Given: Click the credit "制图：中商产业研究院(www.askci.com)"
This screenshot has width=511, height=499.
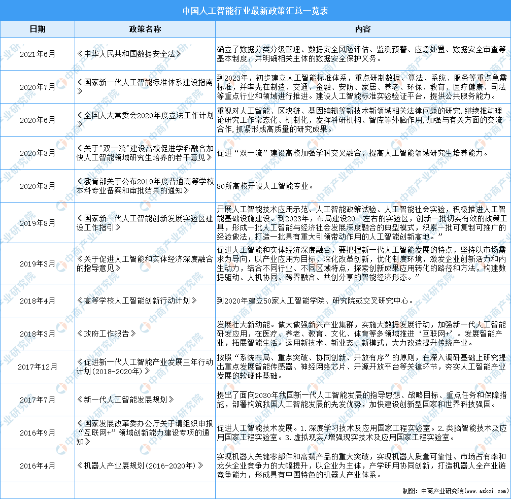Looking at the screenshot, I should 455,491.
